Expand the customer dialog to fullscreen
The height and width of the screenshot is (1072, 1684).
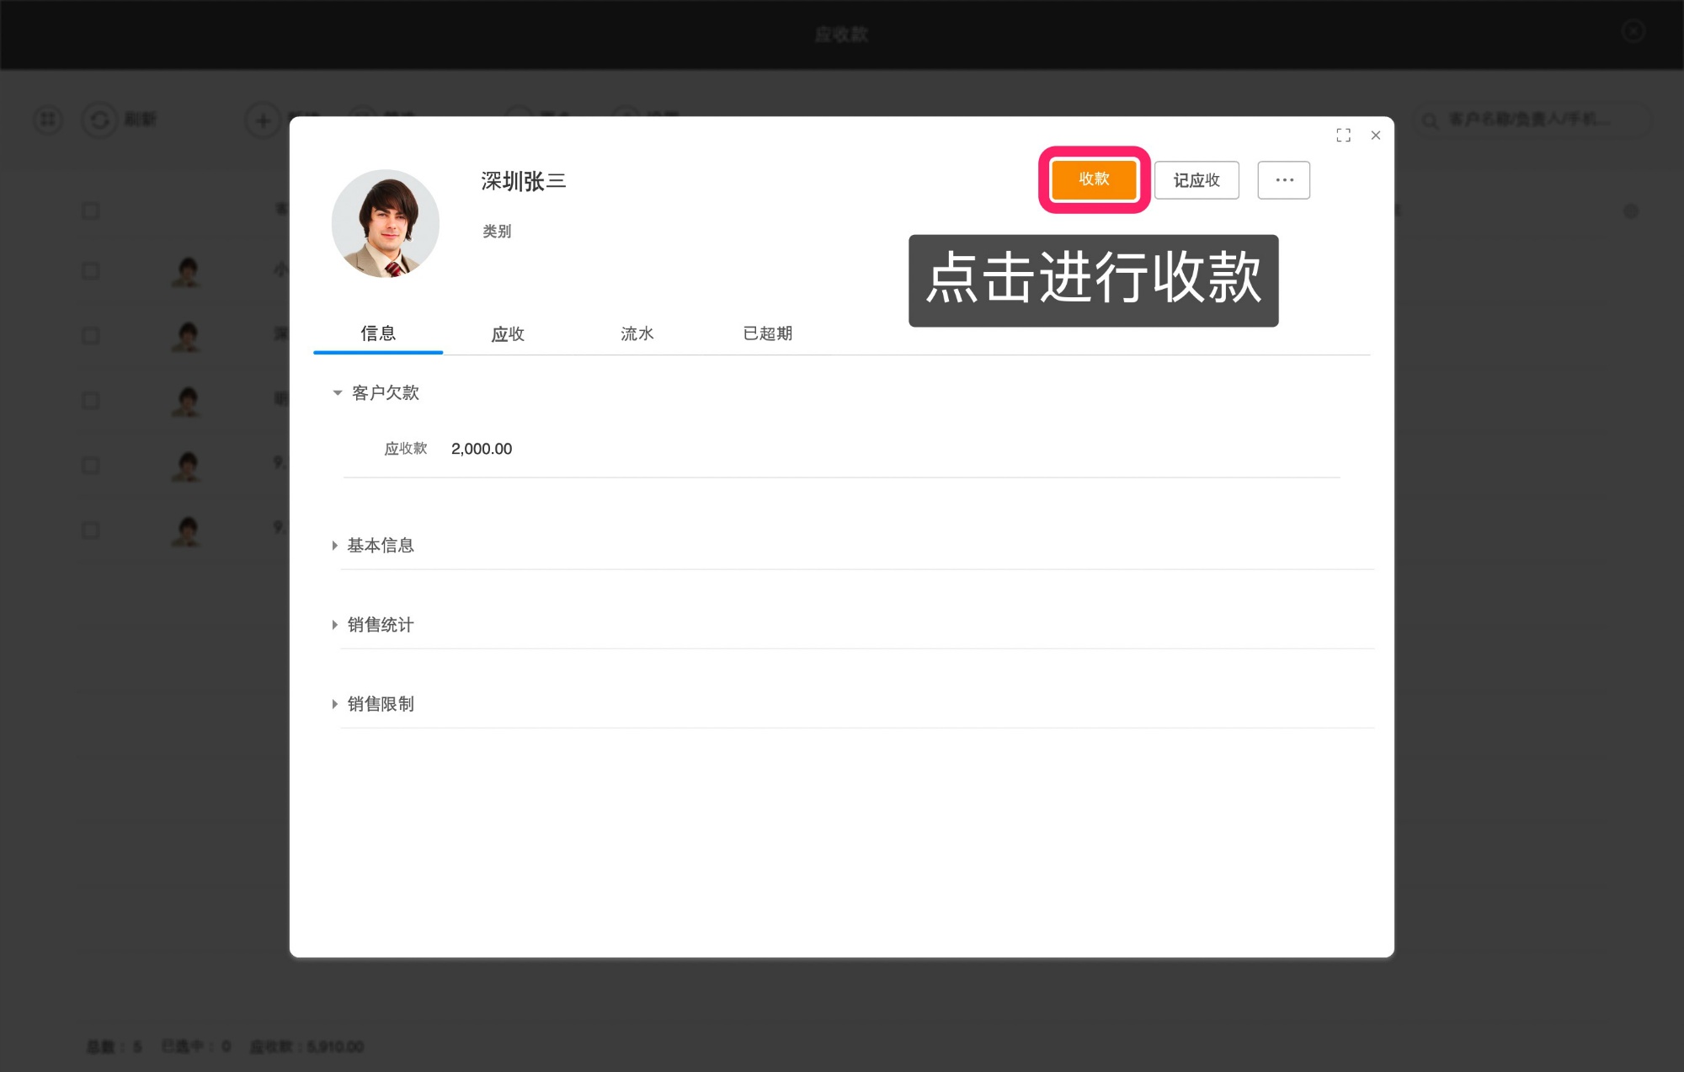1344,136
